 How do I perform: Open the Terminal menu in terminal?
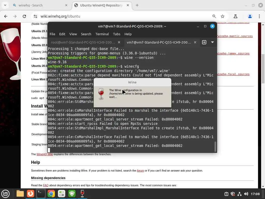[102, 34]
